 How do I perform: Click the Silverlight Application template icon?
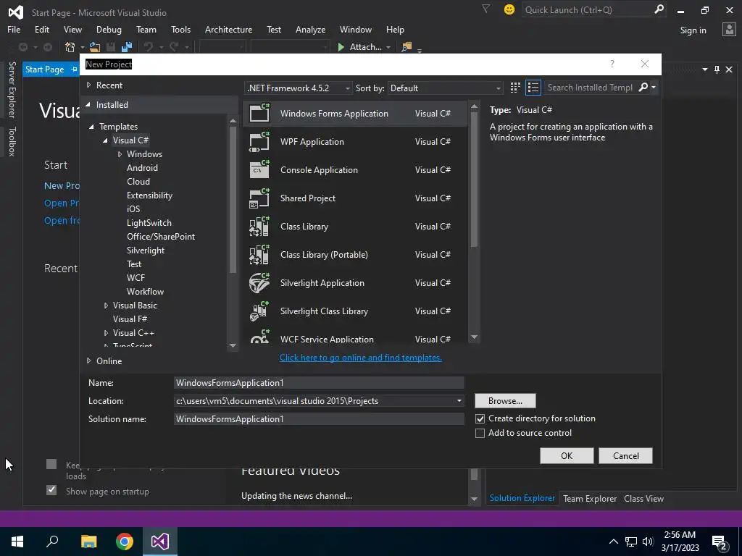pos(259,283)
